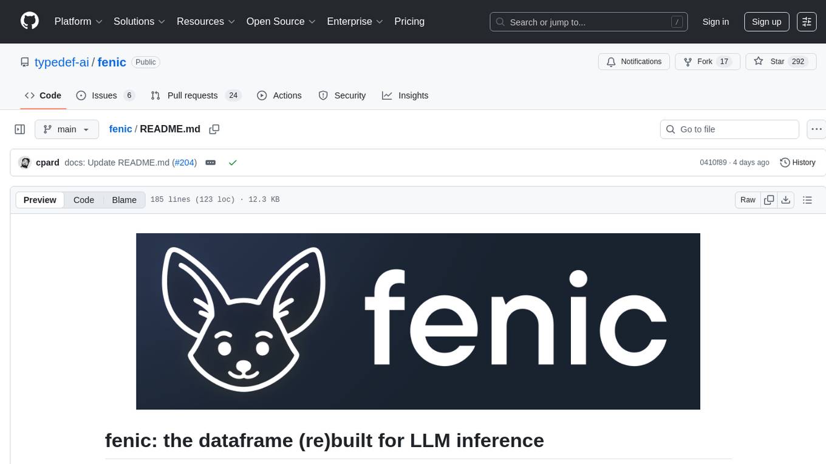Viewport: 826px width, 464px height.
Task: Open the main branch selector dropdown
Action: coord(66,129)
